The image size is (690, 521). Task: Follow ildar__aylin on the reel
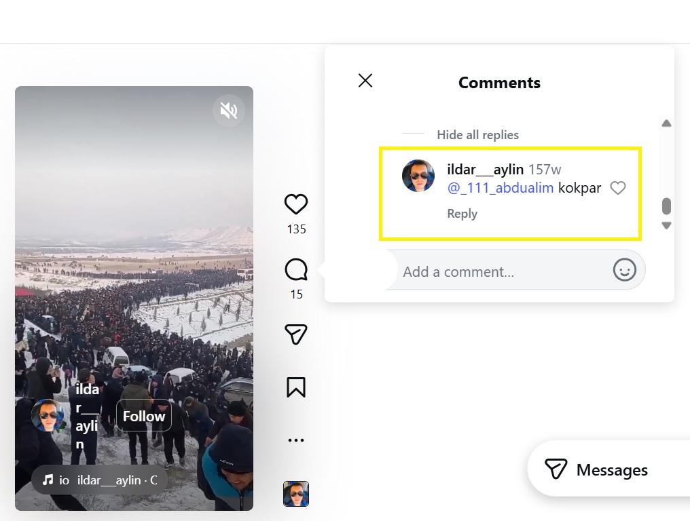click(x=144, y=416)
